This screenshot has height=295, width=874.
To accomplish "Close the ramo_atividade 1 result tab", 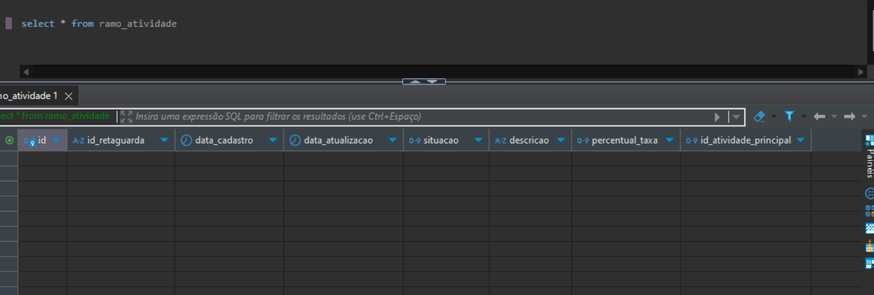I will click(69, 96).
